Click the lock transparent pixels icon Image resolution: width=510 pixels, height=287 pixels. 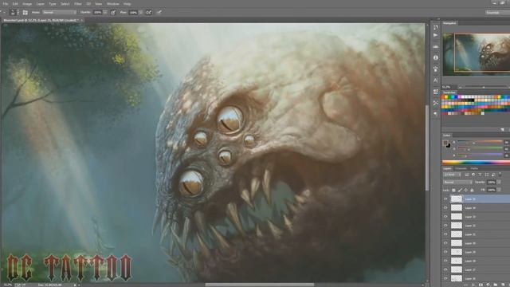(x=453, y=190)
